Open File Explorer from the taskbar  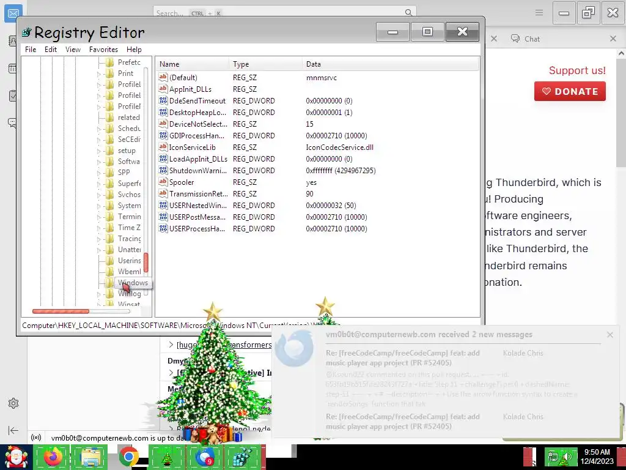pyautogui.click(x=90, y=457)
